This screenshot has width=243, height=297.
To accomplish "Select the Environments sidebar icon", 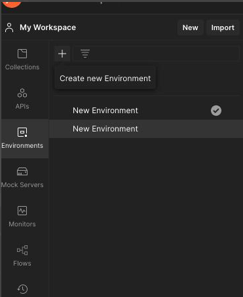I will (22, 132).
